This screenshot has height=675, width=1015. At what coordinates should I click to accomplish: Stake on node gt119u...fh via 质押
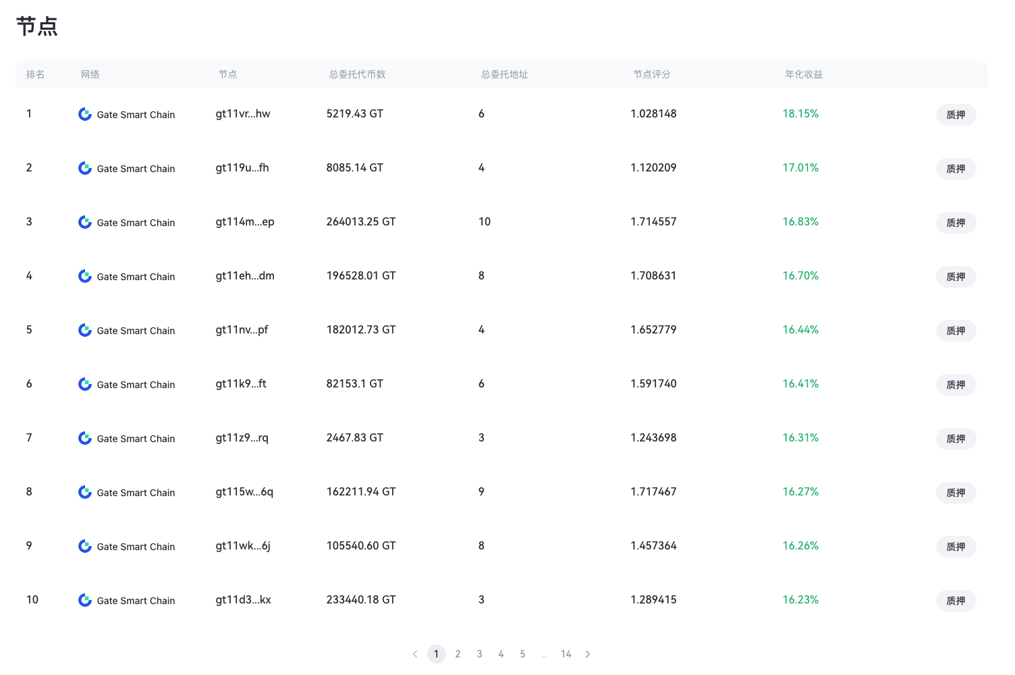956,169
